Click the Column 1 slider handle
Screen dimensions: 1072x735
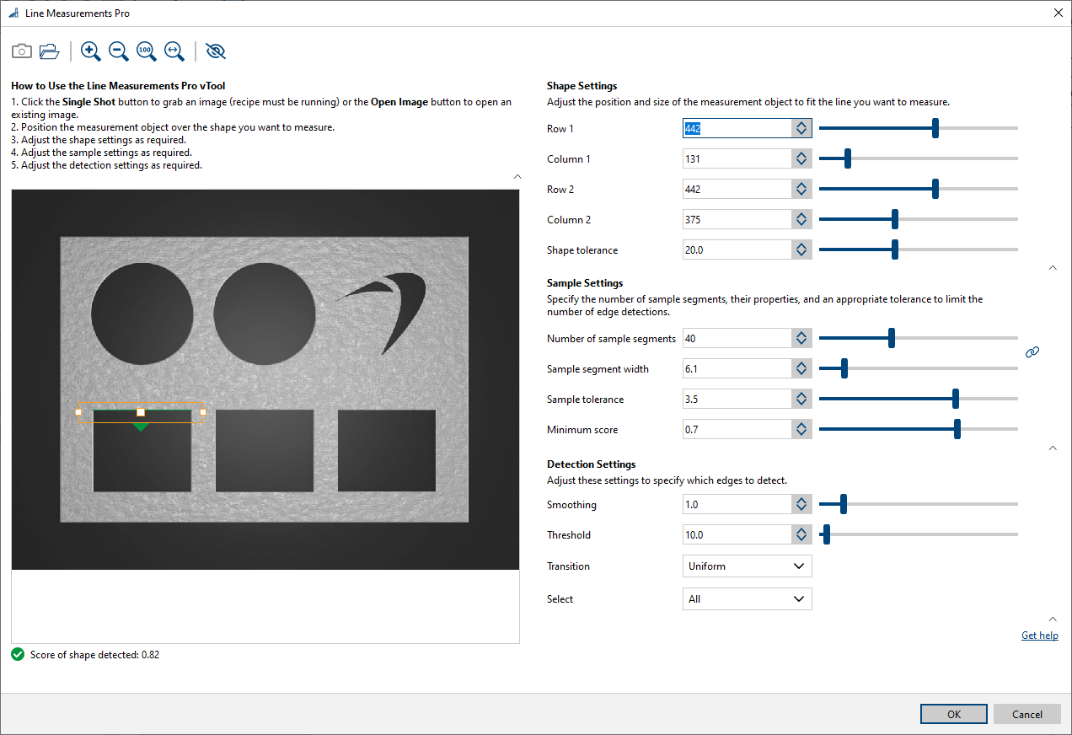coord(848,158)
